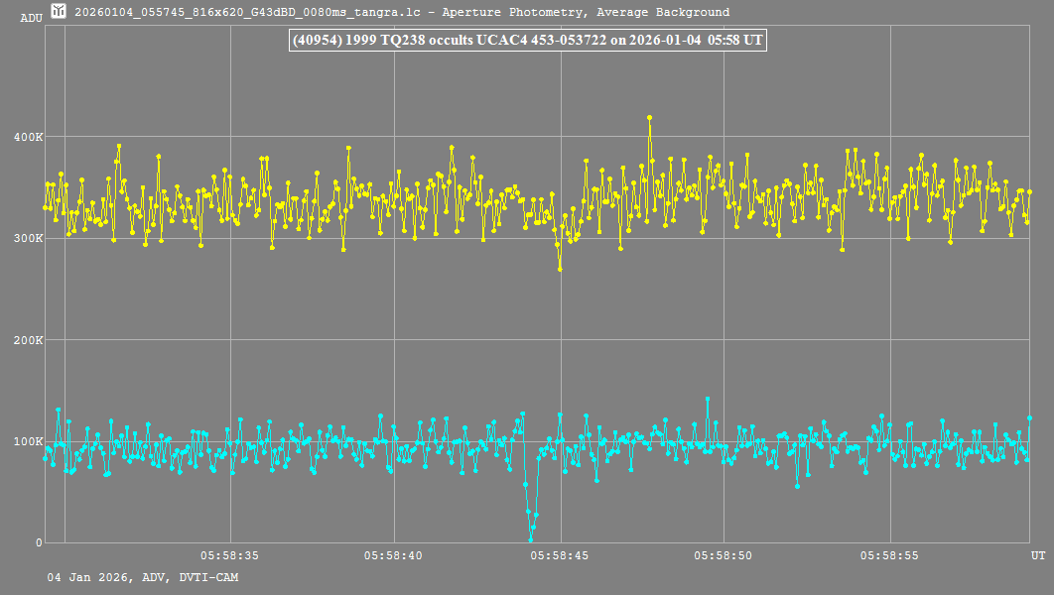Click the light curve file name title
This screenshot has width=1054, height=595.
[x=402, y=13]
